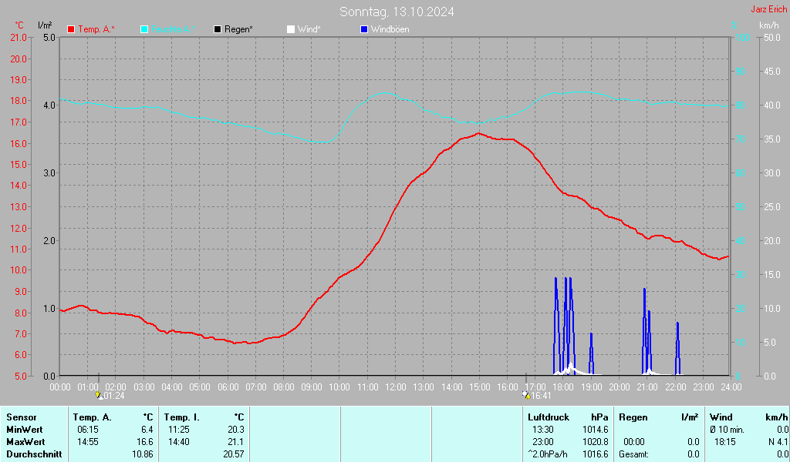Click the Wind* legend label
The width and height of the screenshot is (790, 462).
pyautogui.click(x=309, y=29)
